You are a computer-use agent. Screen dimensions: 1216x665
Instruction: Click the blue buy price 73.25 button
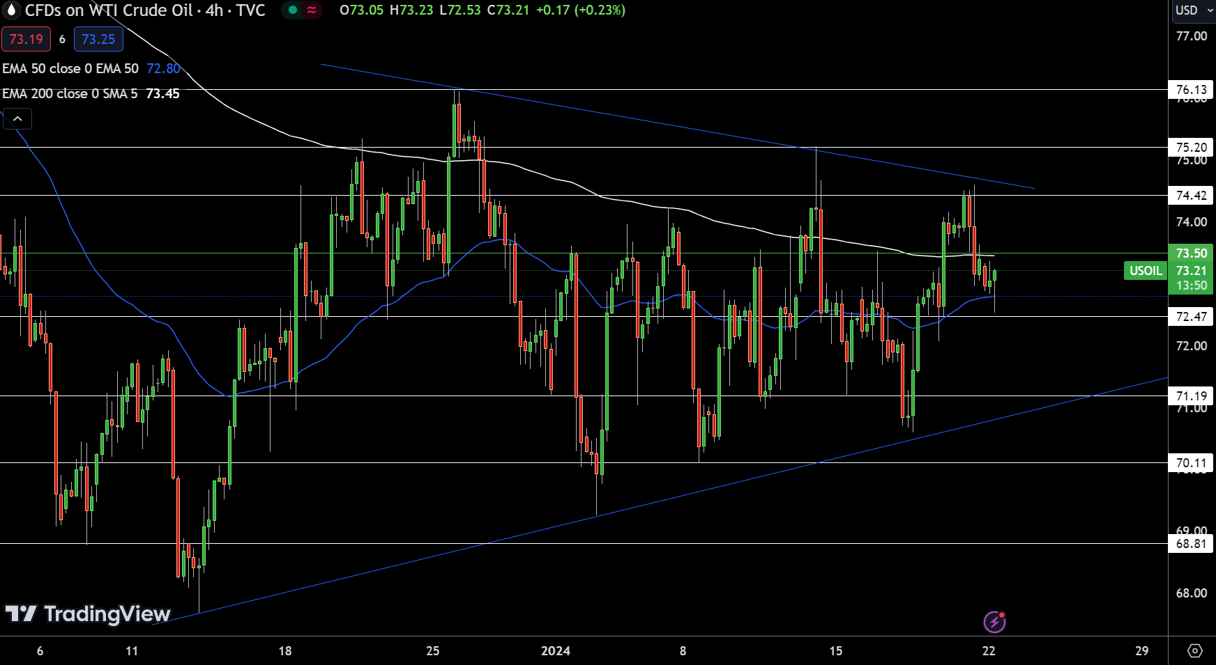[x=98, y=39]
